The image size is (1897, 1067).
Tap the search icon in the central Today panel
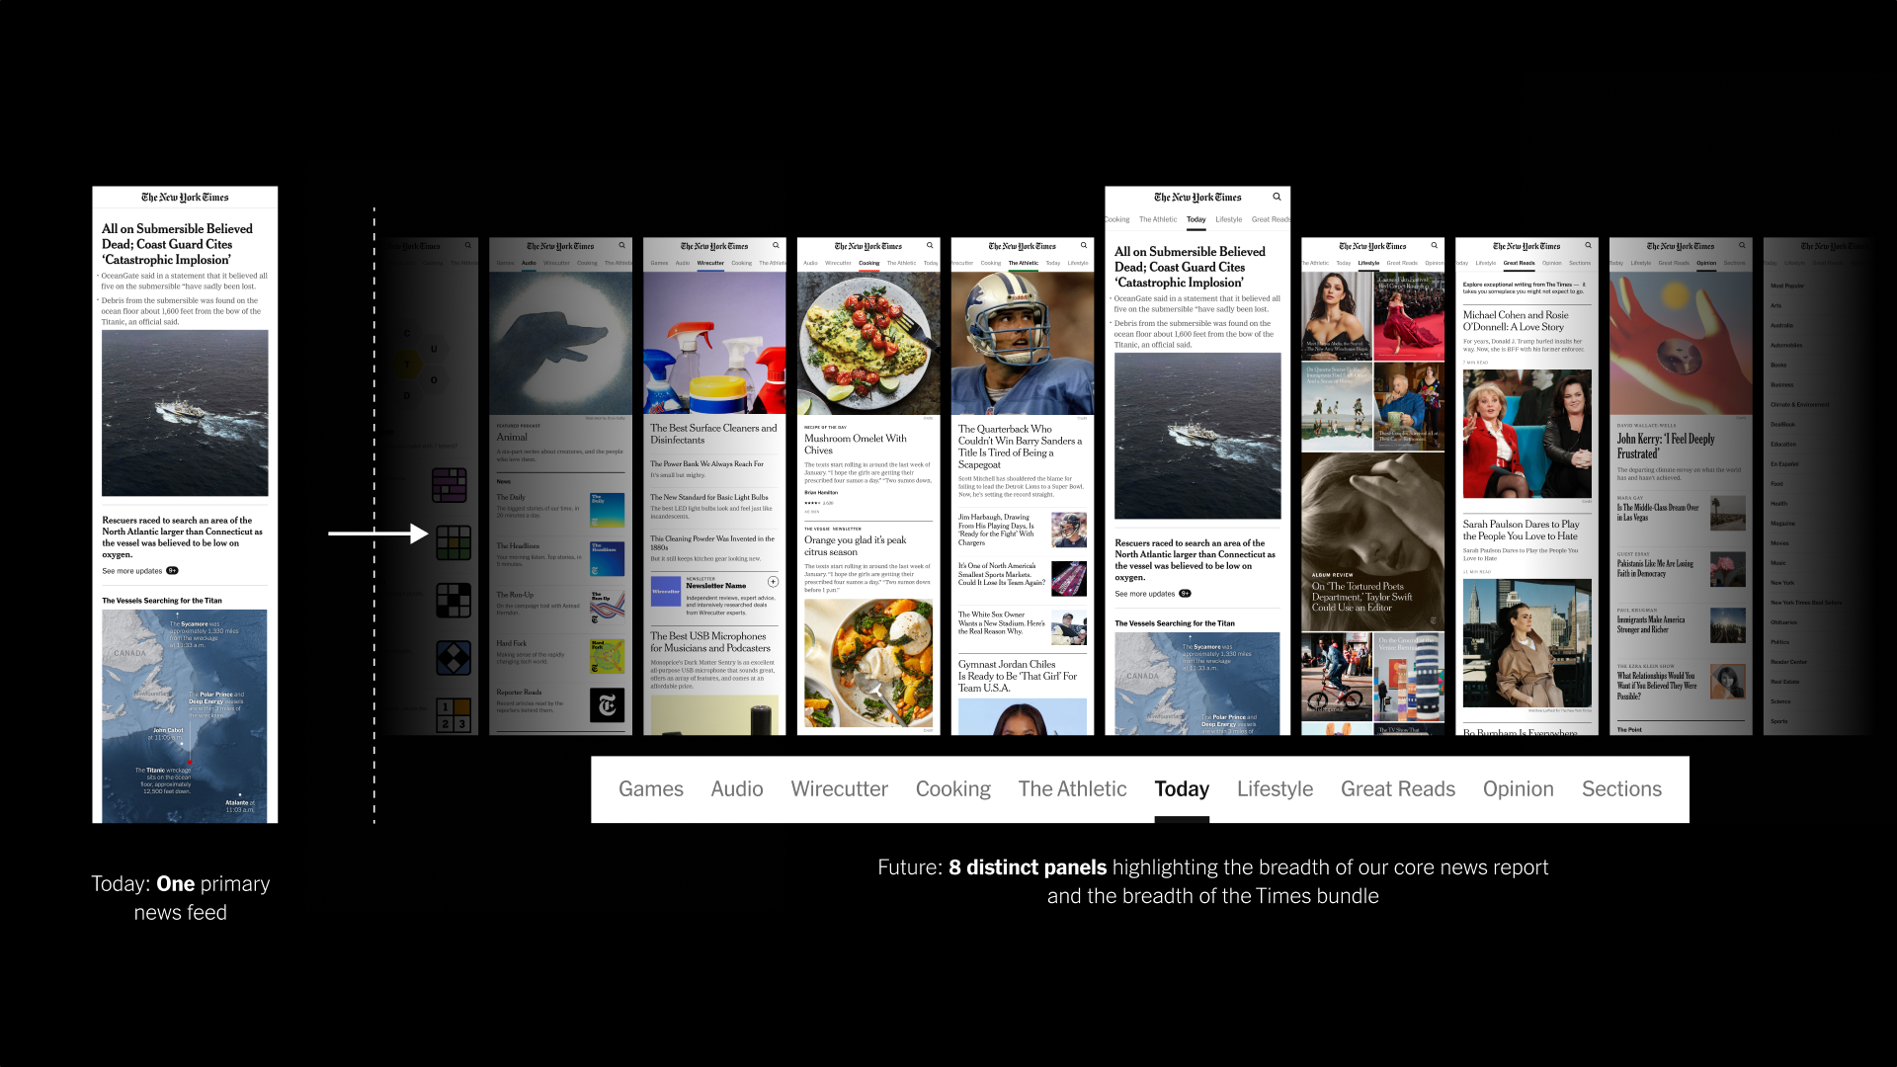(x=1277, y=197)
